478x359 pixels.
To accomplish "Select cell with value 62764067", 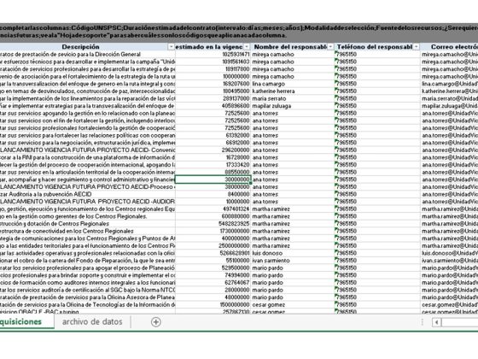I will [213, 283].
